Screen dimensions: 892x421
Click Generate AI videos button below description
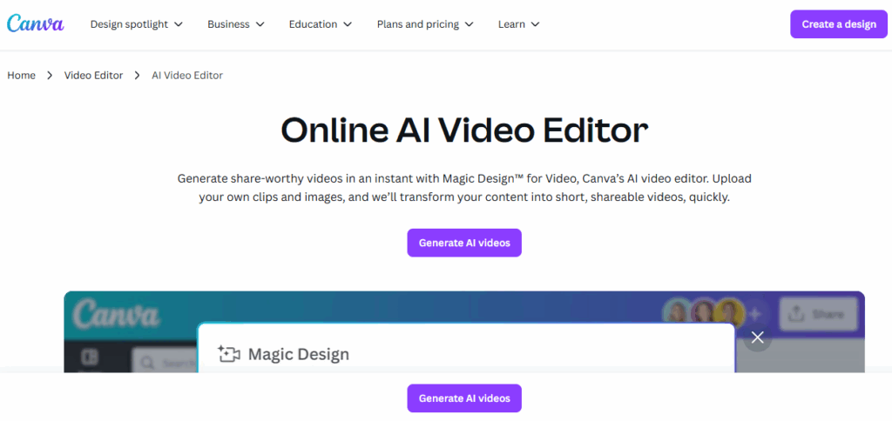(x=464, y=243)
